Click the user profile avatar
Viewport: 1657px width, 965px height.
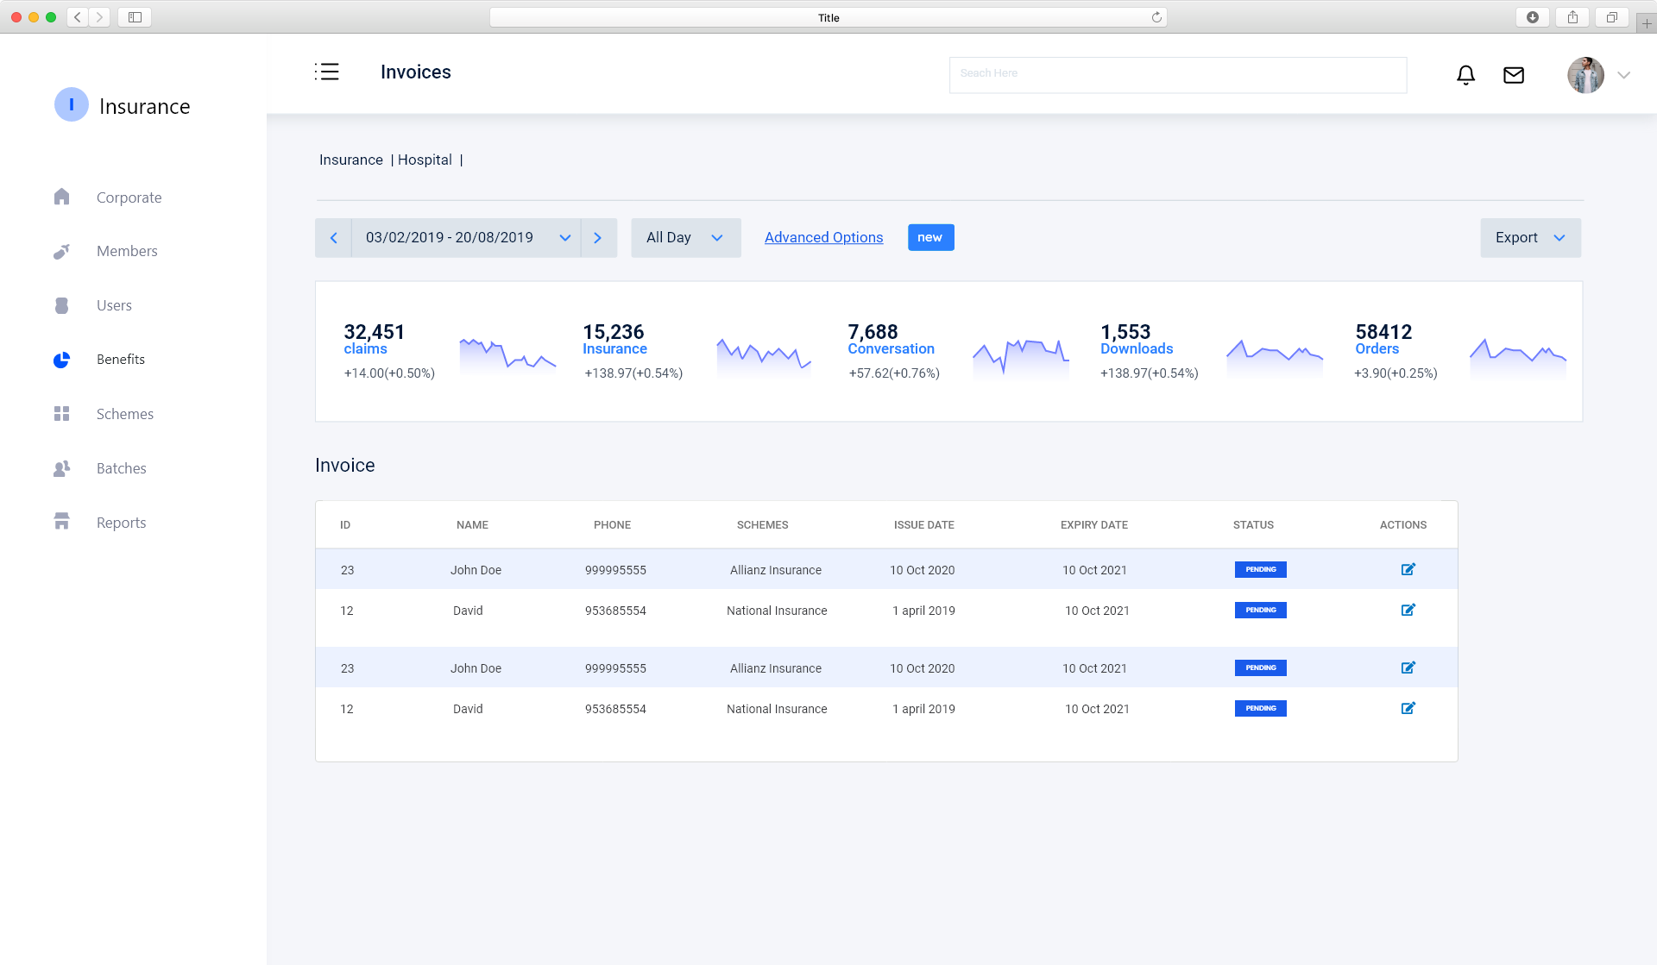tap(1585, 75)
